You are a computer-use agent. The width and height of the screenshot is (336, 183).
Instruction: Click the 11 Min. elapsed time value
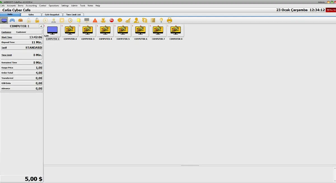tap(37, 42)
